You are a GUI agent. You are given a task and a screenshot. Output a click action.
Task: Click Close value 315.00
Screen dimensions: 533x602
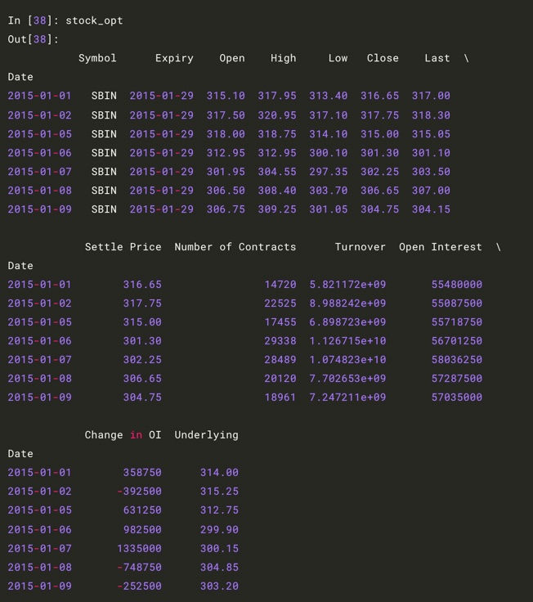coord(379,134)
